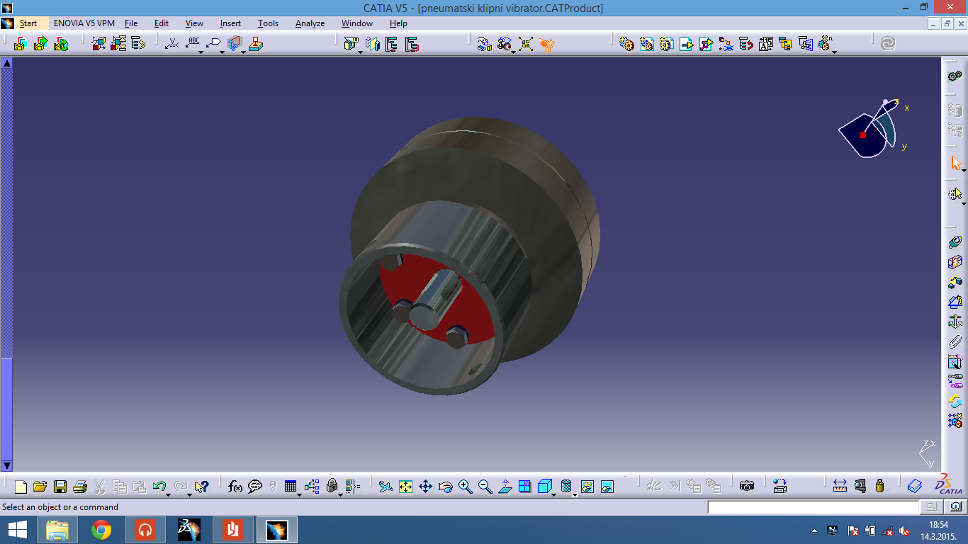Screen dimensions: 968x544
Task: Open the Insert menu
Action: [x=230, y=23]
